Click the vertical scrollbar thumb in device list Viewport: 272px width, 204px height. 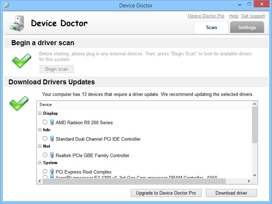point(254,125)
